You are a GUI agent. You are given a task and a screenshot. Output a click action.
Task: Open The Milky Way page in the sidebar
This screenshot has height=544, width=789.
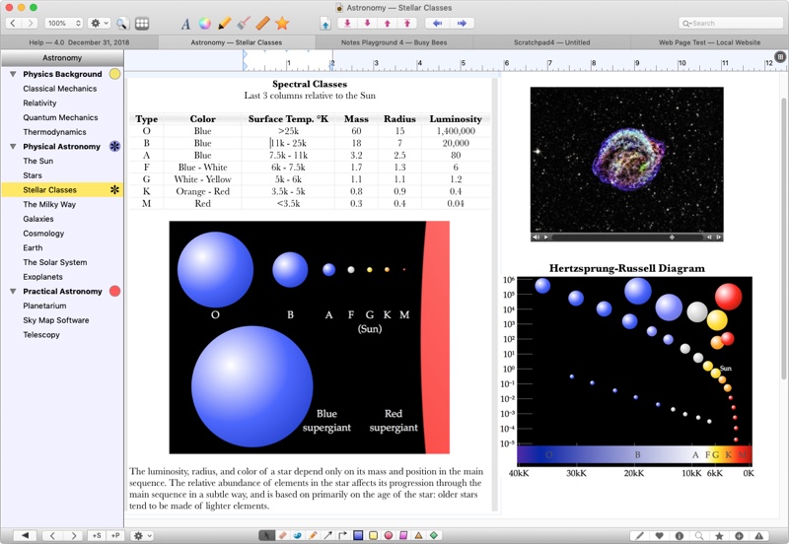(49, 205)
